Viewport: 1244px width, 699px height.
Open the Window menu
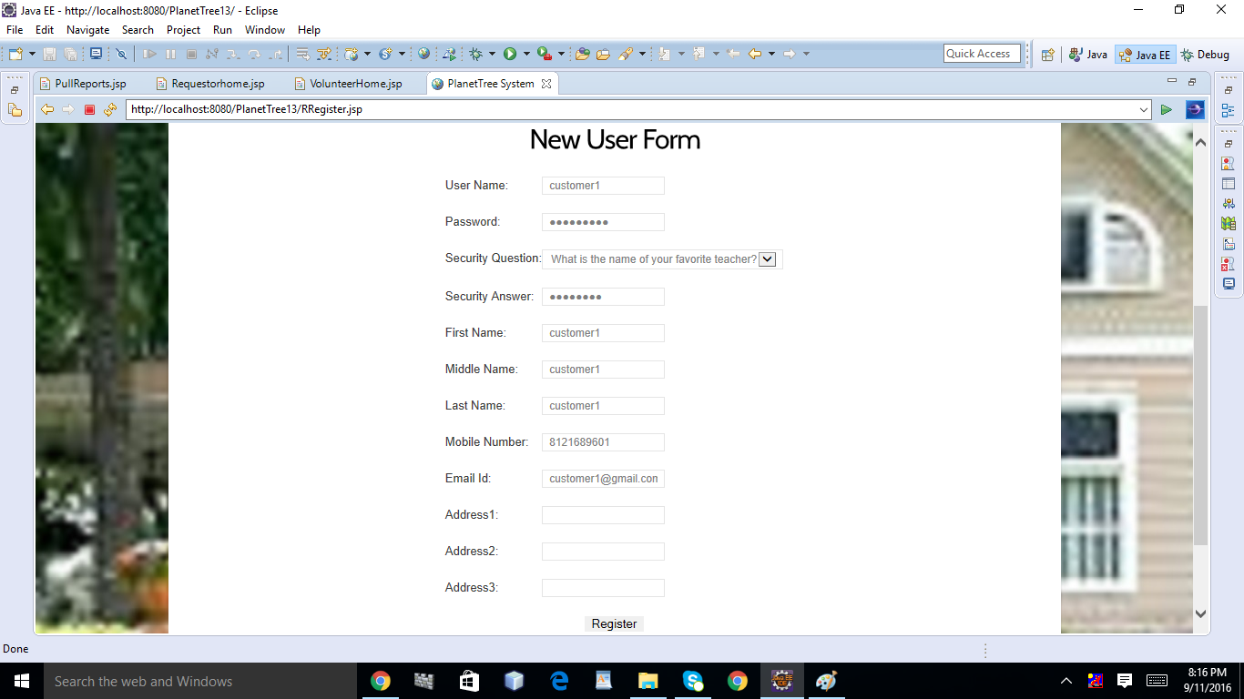(265, 30)
